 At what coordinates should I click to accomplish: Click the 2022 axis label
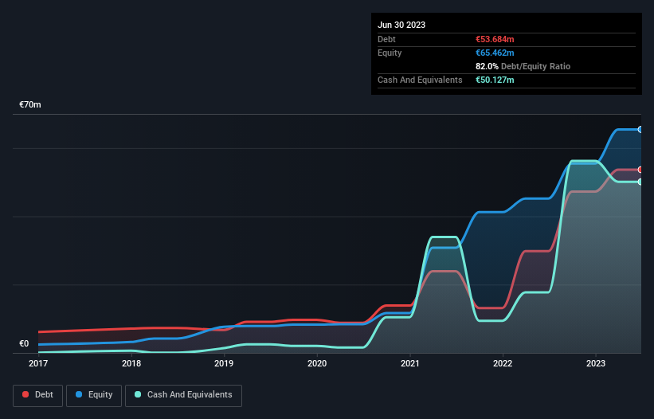coord(503,363)
